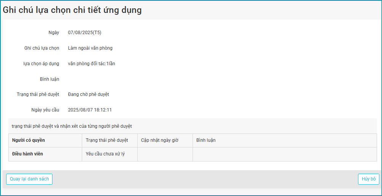The width and height of the screenshot is (382, 196).
Task: Click the approver status section heading
Action: click(x=72, y=126)
